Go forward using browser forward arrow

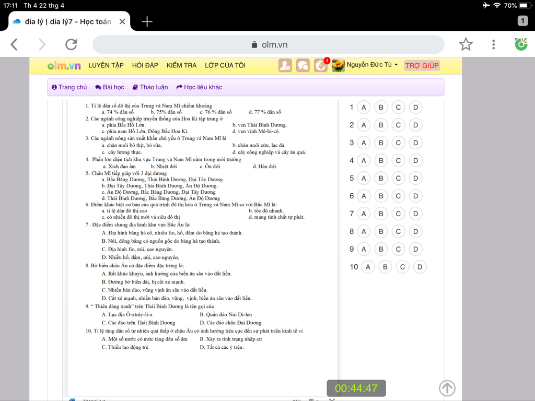pos(42,44)
